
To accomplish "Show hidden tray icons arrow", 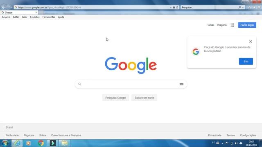I will pos(222,143).
